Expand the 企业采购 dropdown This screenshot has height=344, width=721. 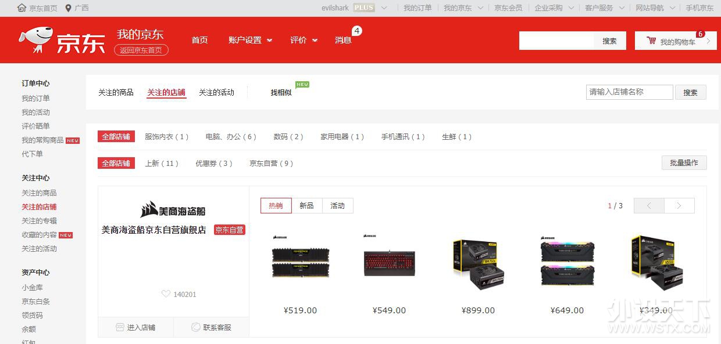click(x=554, y=8)
